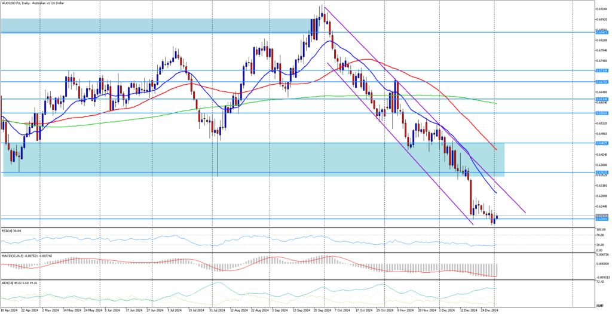Select the green moving average line end

(x=497, y=103)
